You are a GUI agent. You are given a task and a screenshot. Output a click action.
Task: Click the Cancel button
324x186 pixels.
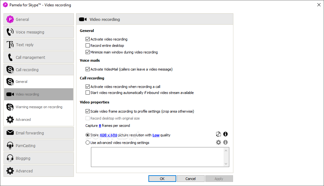pyautogui.click(x=190, y=178)
